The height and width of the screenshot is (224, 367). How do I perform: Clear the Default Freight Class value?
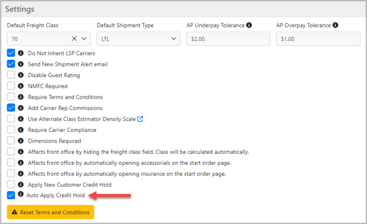[x=74, y=39]
